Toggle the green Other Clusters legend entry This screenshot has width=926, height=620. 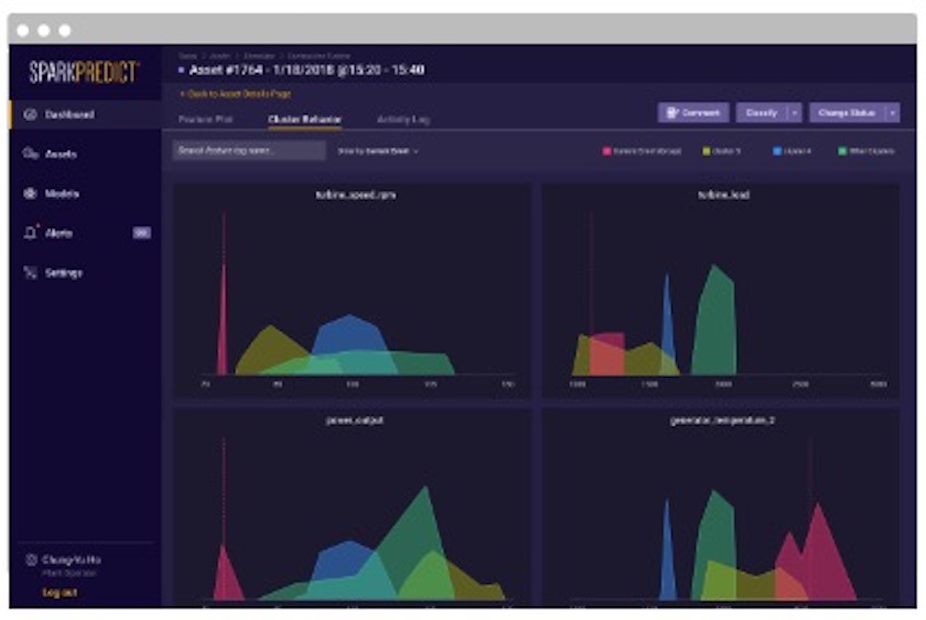866,151
